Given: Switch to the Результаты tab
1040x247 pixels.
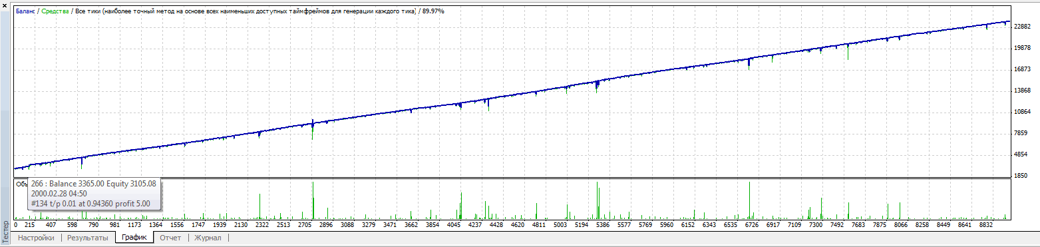Looking at the screenshot, I should [x=88, y=238].
